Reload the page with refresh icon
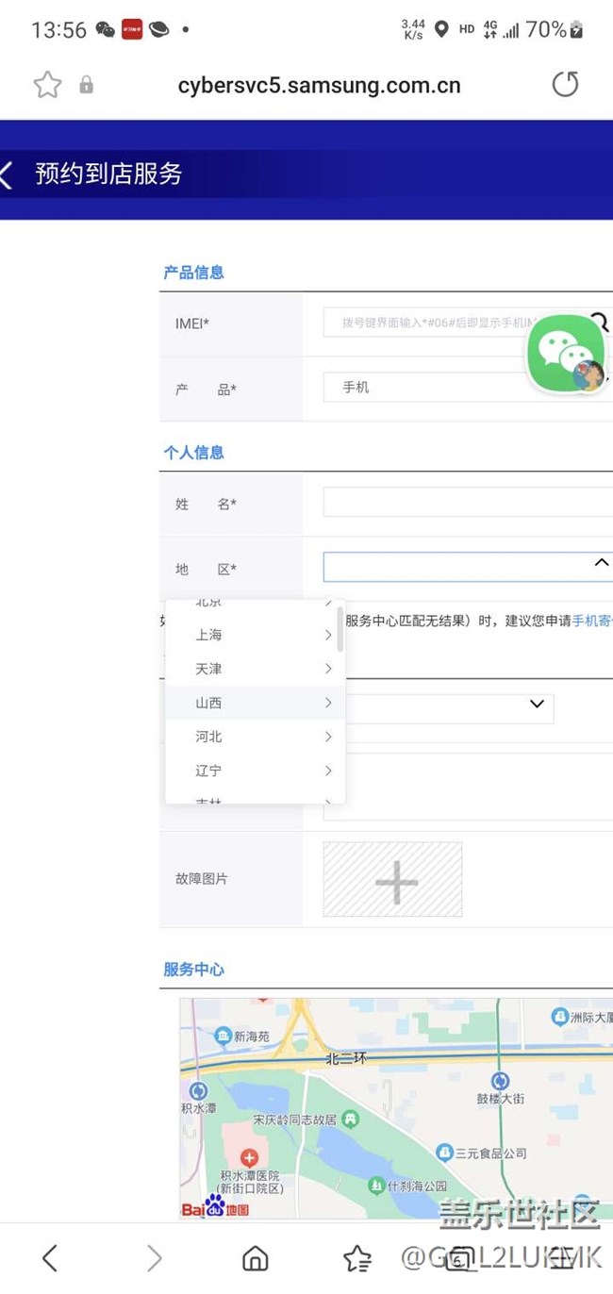 point(564,85)
